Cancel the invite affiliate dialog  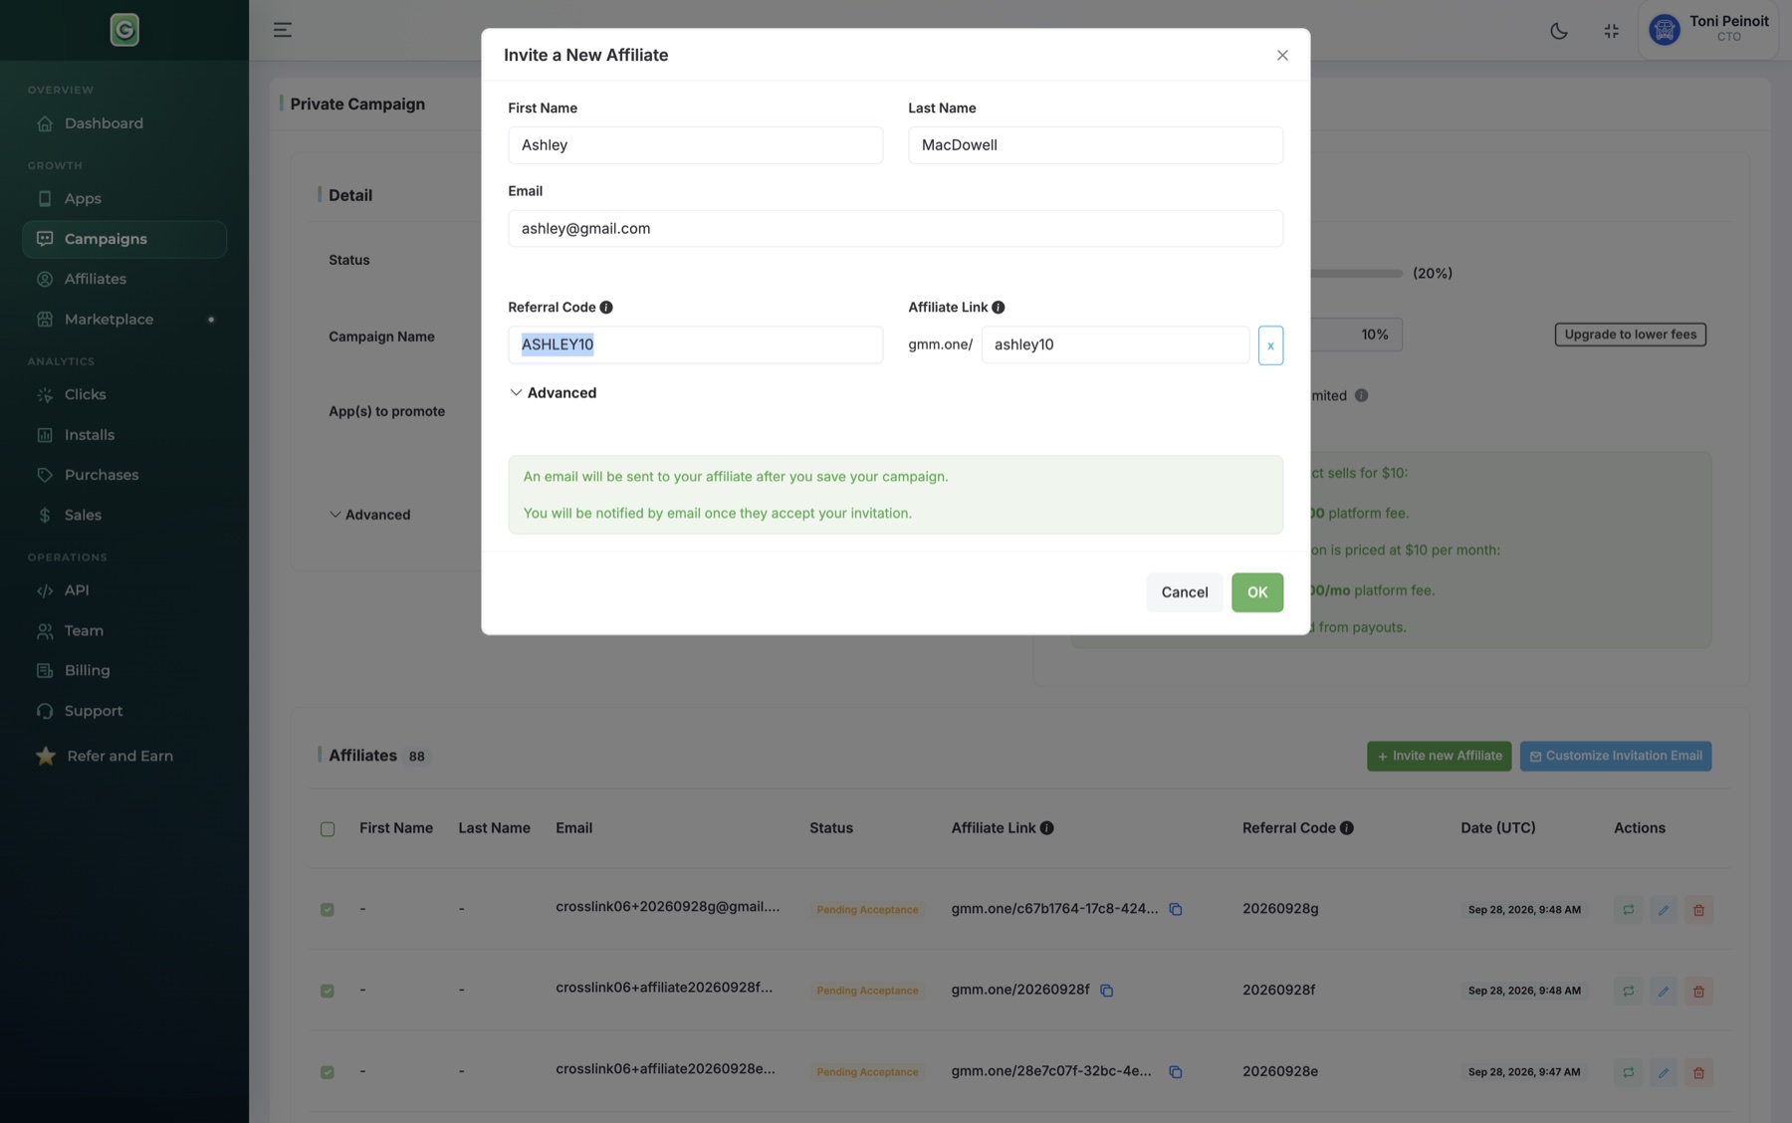(x=1184, y=592)
